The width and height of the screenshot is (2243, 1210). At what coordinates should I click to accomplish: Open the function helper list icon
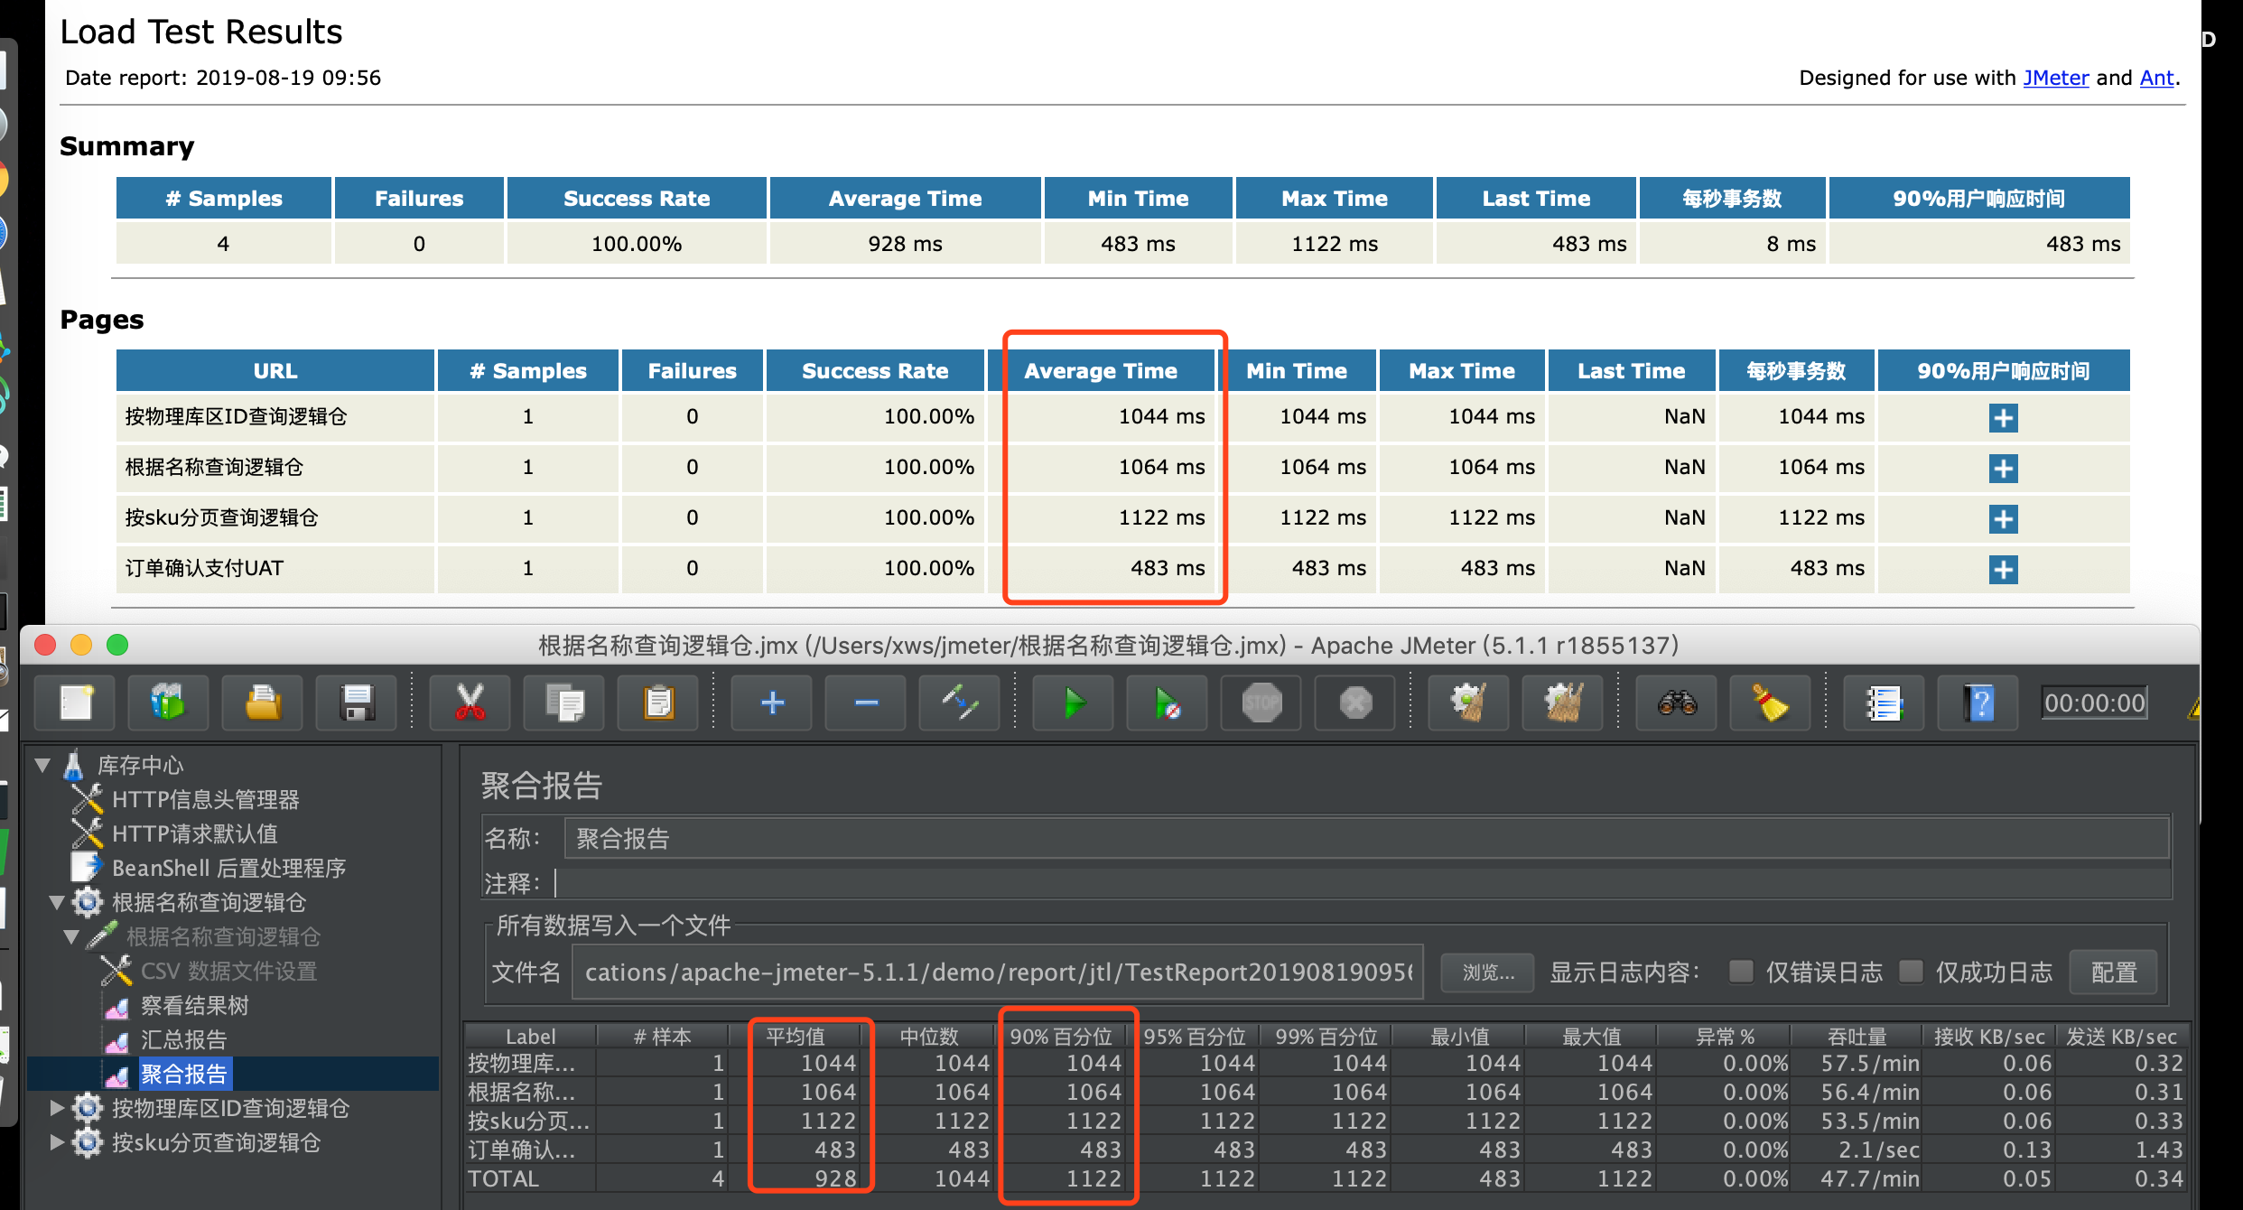click(x=1885, y=703)
